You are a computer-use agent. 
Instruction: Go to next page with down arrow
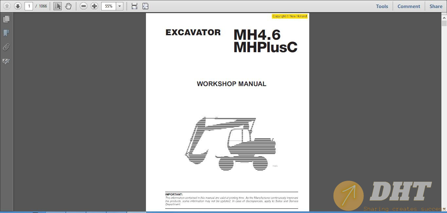(x=18, y=6)
